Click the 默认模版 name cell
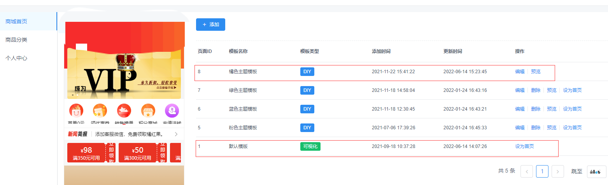608x185 pixels. (238, 146)
